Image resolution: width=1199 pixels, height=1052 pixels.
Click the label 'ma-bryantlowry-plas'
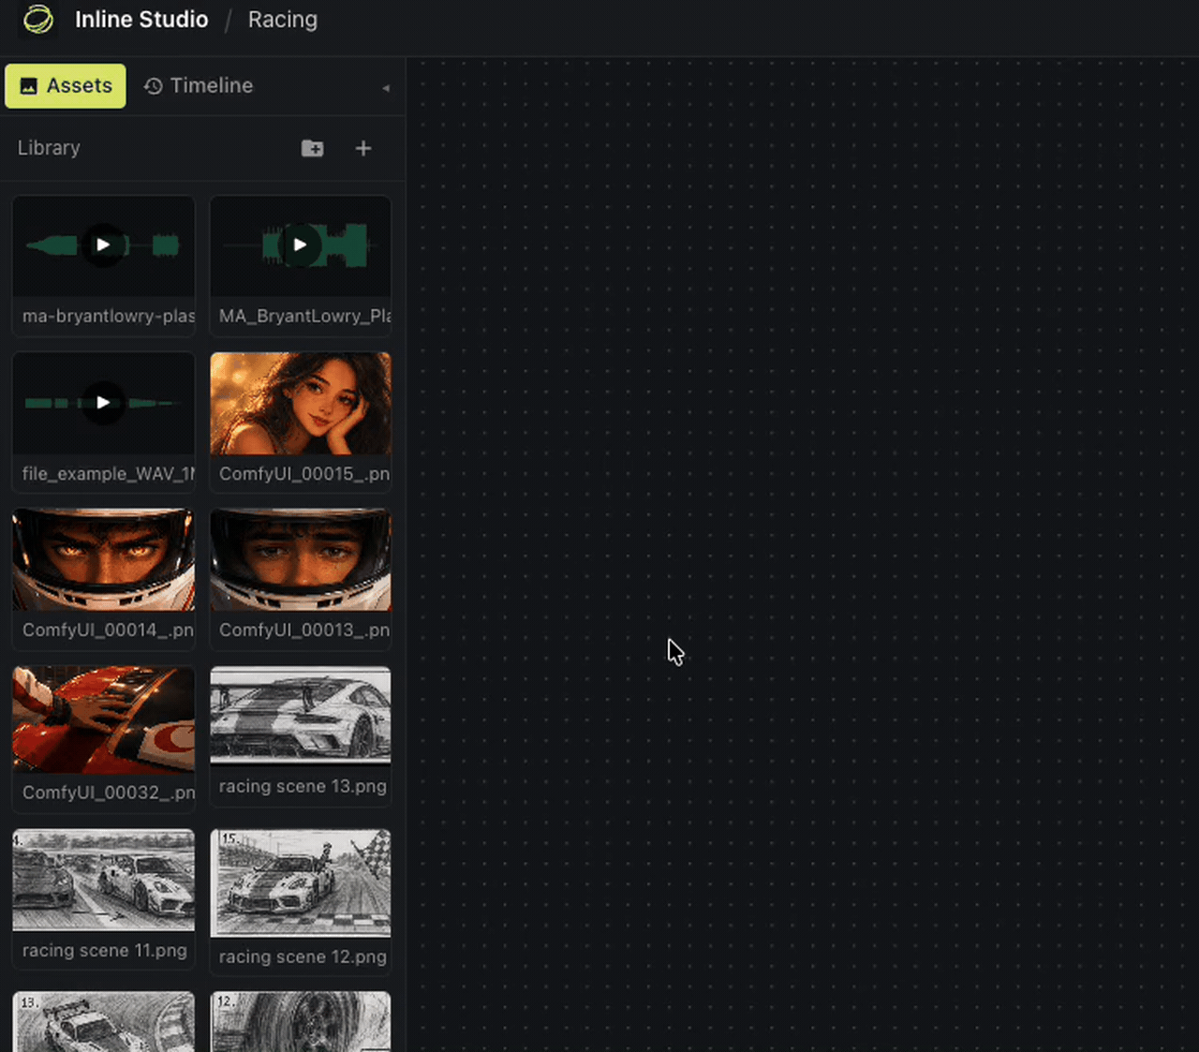tap(109, 317)
